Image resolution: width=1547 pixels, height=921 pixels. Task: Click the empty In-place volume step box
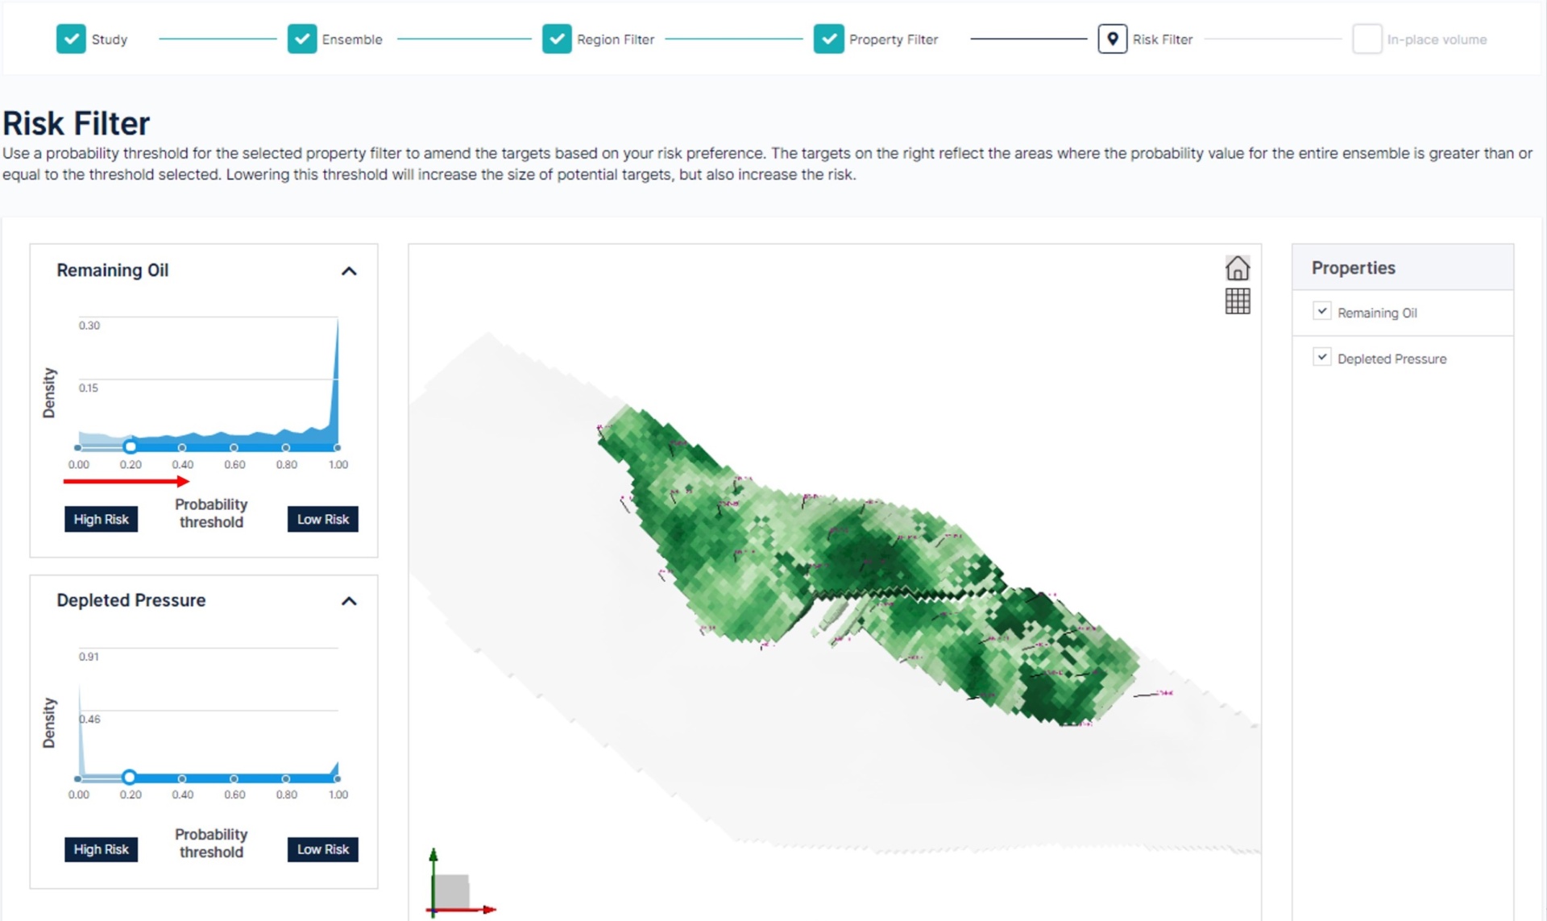(x=1367, y=39)
